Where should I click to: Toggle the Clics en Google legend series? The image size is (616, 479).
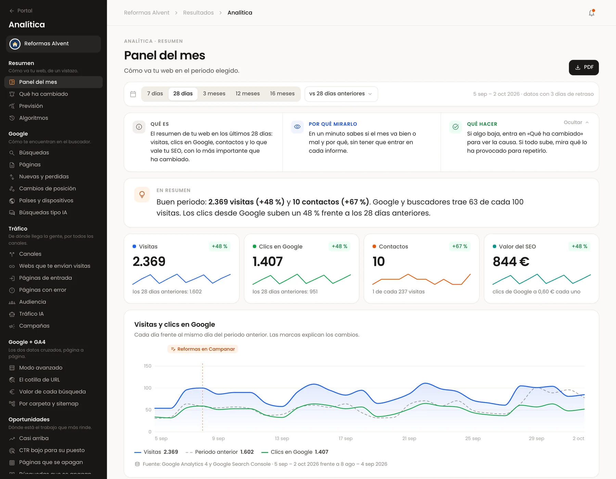click(x=295, y=452)
